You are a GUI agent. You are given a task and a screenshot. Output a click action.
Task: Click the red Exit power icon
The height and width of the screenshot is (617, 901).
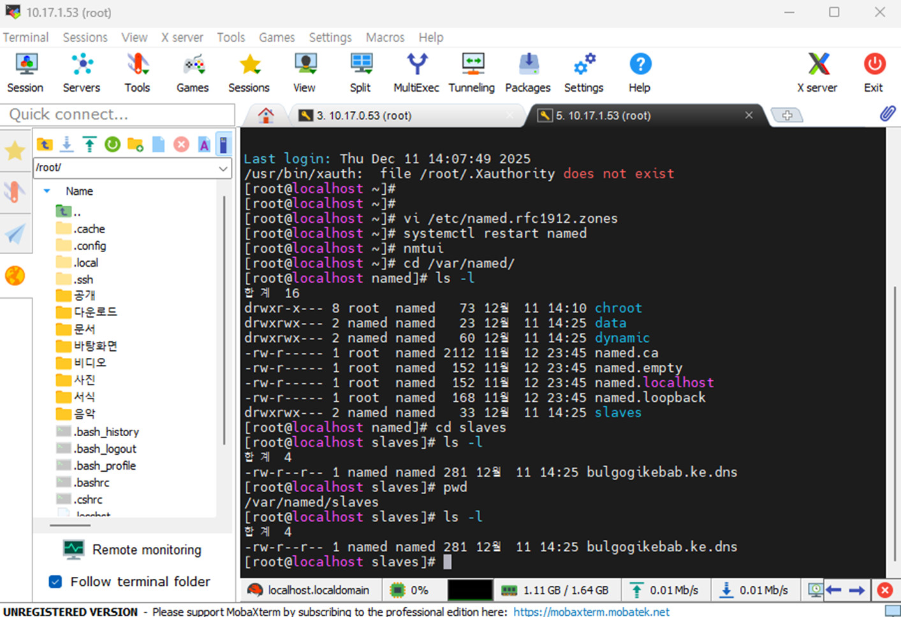point(874,73)
